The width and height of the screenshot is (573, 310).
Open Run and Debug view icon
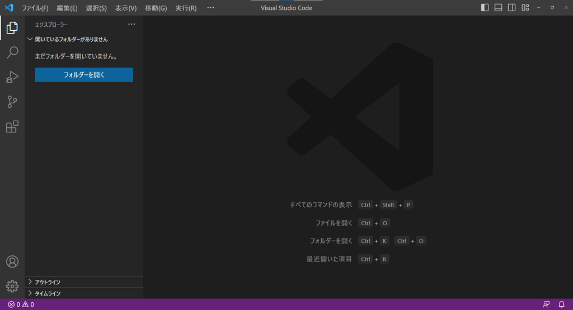pyautogui.click(x=12, y=77)
